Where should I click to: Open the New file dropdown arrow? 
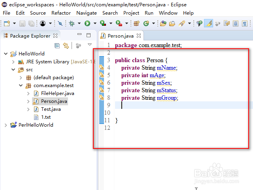[14, 23]
